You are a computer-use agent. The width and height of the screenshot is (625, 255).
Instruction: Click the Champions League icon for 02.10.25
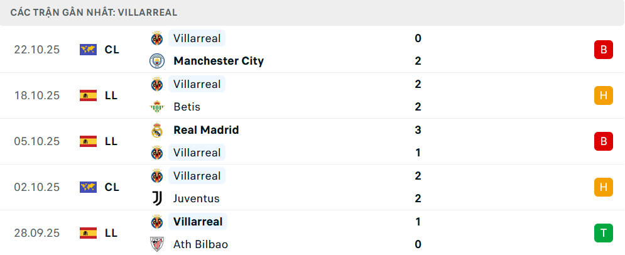tap(88, 187)
